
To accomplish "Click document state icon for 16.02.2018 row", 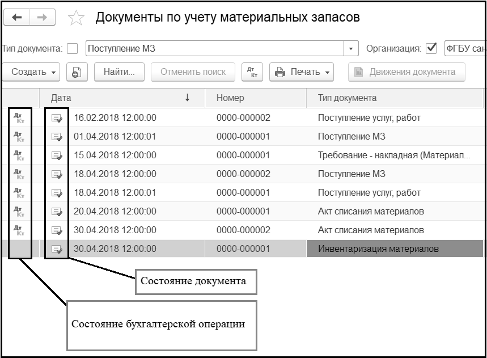I will coord(57,119).
